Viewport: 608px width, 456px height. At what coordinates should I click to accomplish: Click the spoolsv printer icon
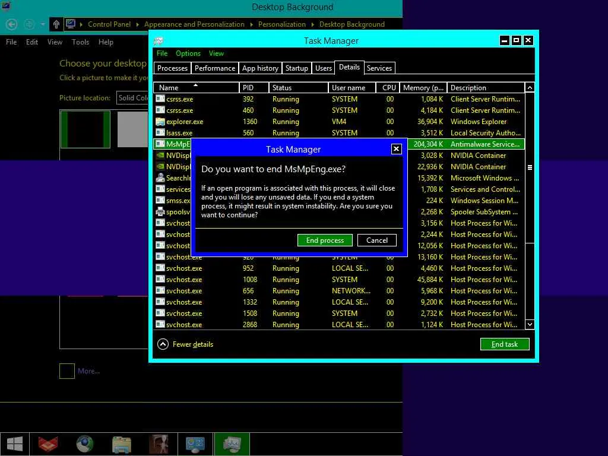(160, 212)
